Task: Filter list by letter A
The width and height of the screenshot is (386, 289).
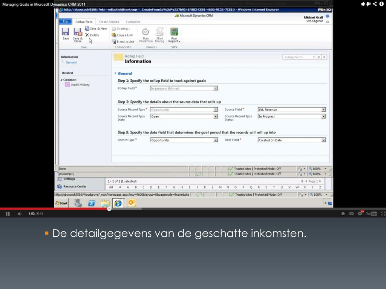Action: [x=128, y=187]
